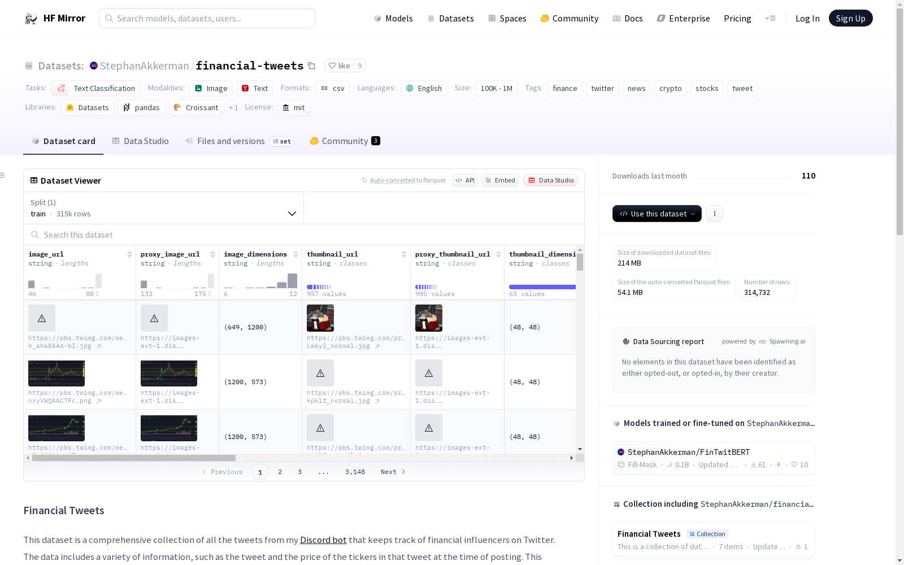Copy dataset name with the copy icon
The image size is (904, 565).
coord(311,66)
